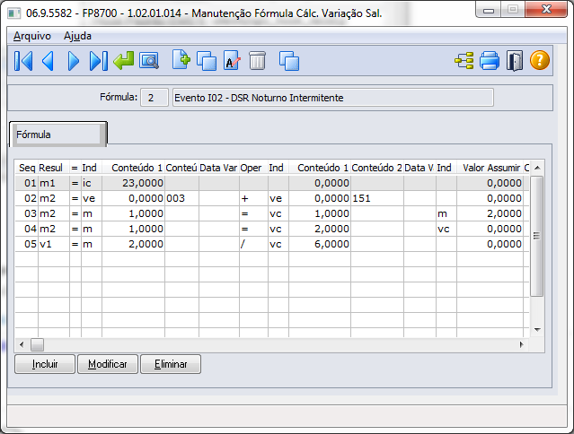This screenshot has height=434, width=574.
Task: Click the modify record pencil icon
Action: (x=232, y=61)
